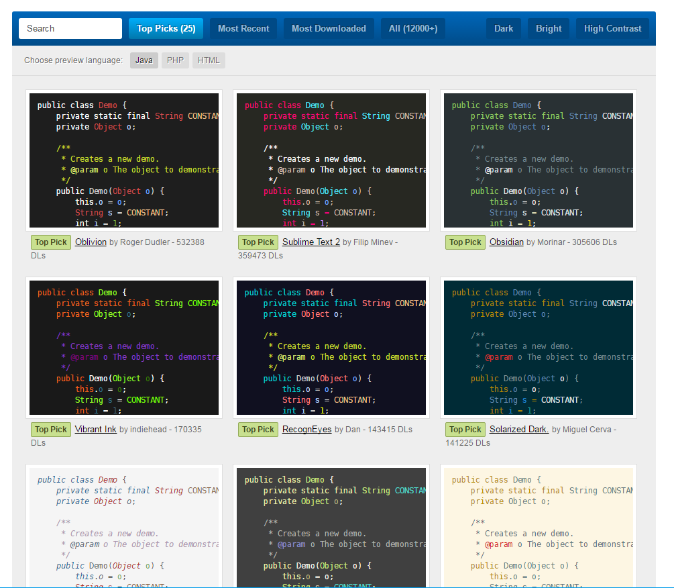
Task: Click the '359473 DLs' download count
Action: 260,256
